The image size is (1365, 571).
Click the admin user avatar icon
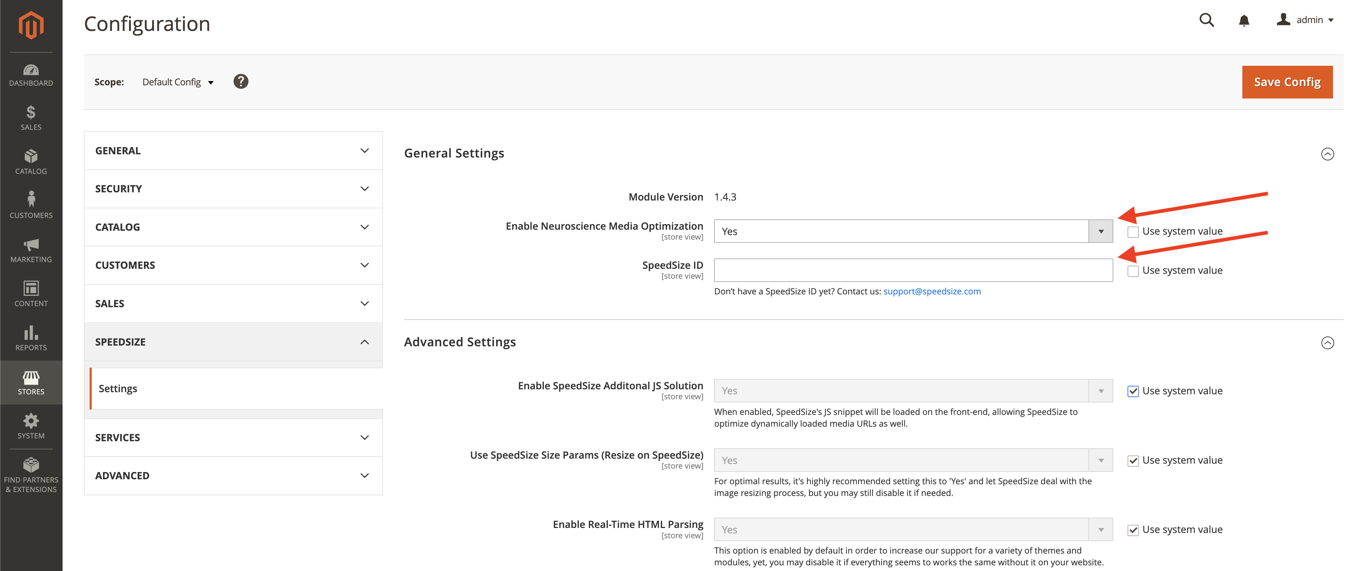1283,20
